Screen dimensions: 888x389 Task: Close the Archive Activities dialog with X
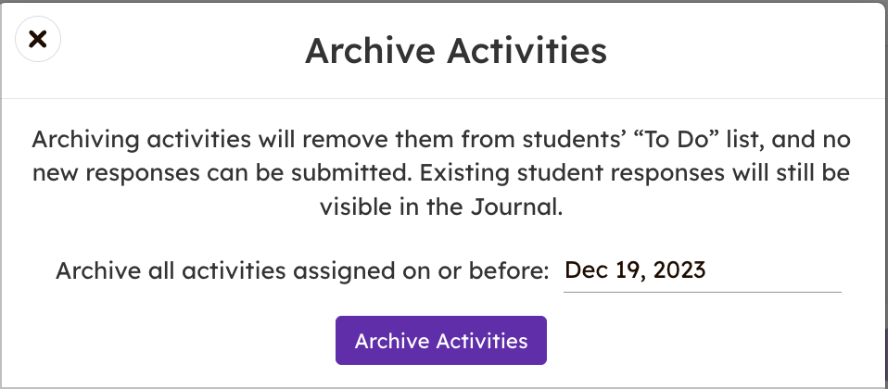[37, 39]
